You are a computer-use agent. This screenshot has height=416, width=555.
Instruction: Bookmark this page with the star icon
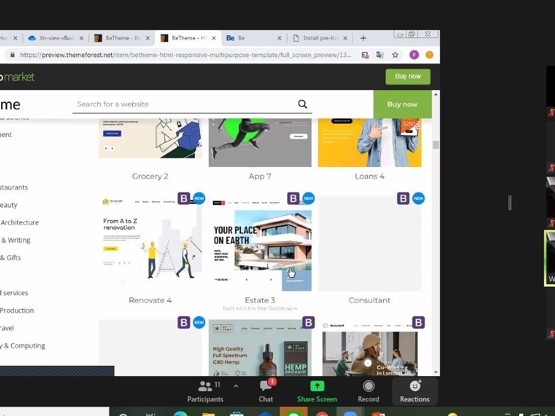tap(395, 55)
